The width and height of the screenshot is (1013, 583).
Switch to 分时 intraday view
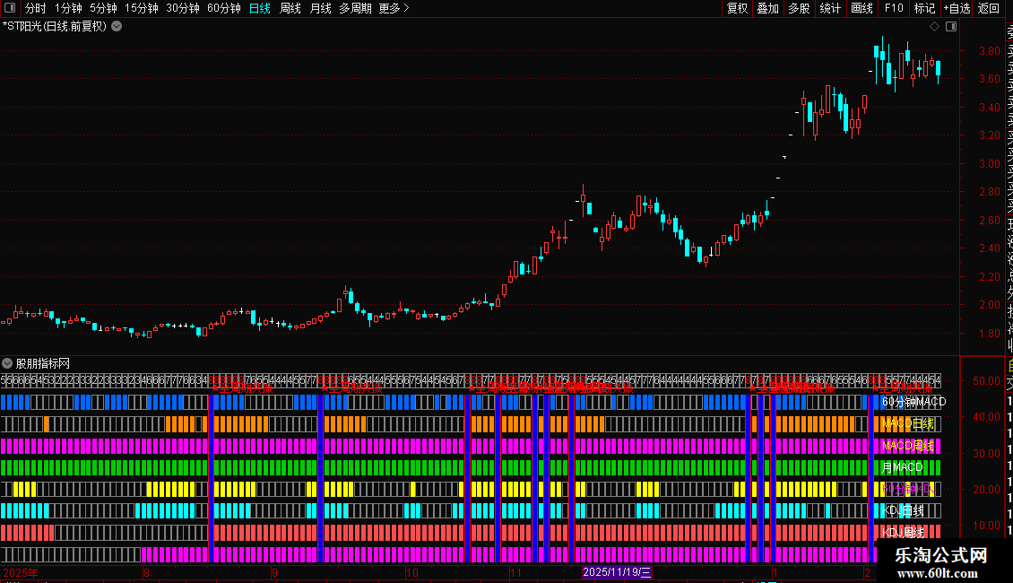pyautogui.click(x=36, y=8)
